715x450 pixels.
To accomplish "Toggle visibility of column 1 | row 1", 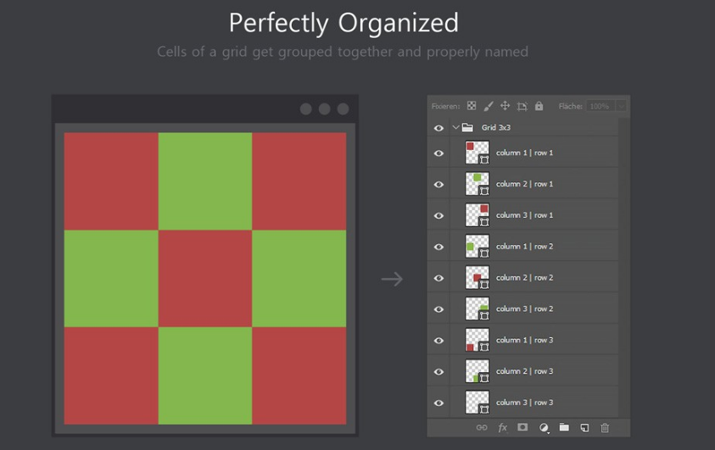I will [x=438, y=153].
